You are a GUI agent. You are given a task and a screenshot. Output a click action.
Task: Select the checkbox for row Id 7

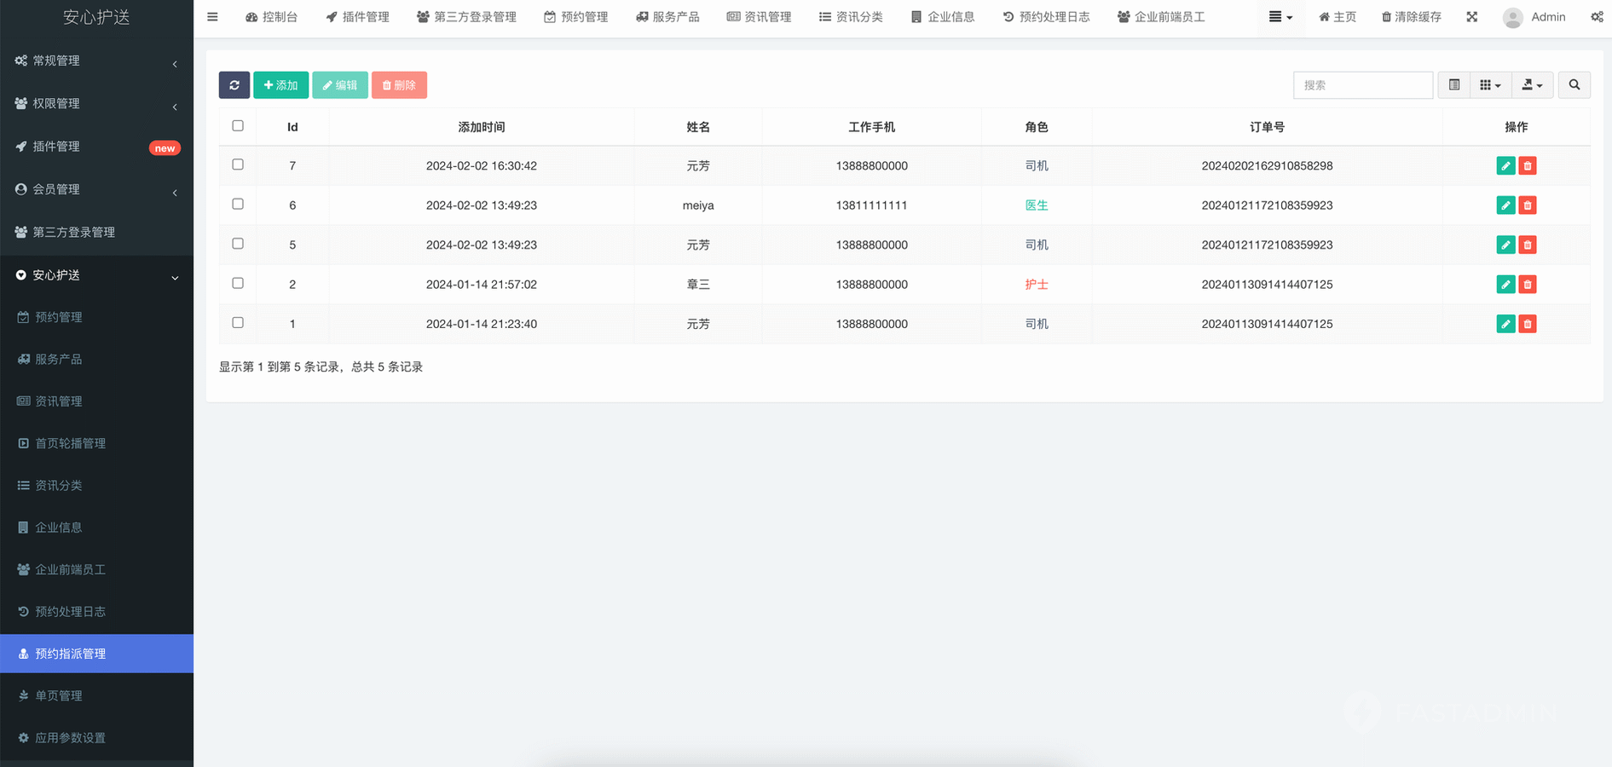[x=238, y=164]
